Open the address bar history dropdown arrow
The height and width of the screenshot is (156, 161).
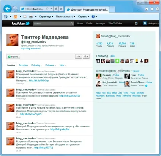51,9
